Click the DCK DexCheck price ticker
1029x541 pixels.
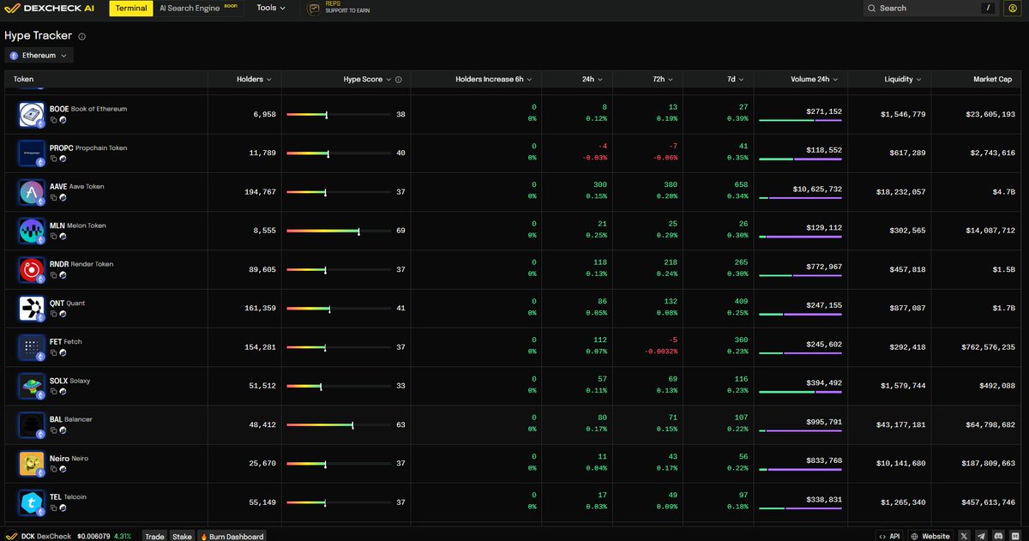70,536
